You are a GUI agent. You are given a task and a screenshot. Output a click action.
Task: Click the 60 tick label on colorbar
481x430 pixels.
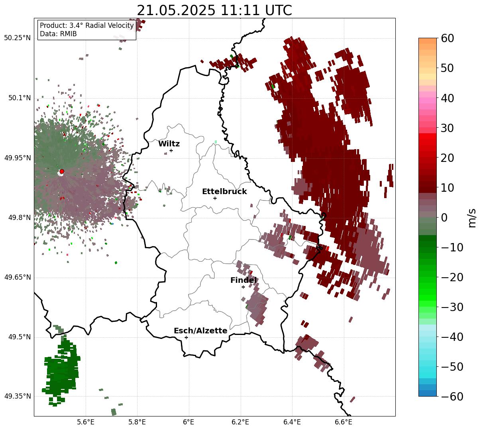(448, 39)
